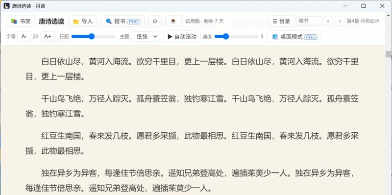Viewport: 392px width, 195px height.
Task: Click the vertical scrollbar thumb
Action: tap(388, 54)
